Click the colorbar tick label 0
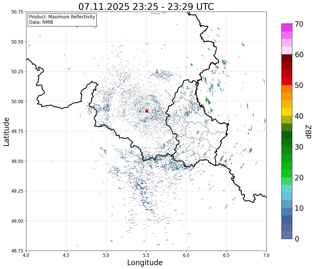The width and height of the screenshot is (315, 269). click(297, 239)
